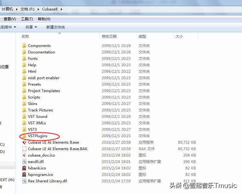Click the Track Pictures folder name
Screen dimensions: 242x194
[41, 110]
